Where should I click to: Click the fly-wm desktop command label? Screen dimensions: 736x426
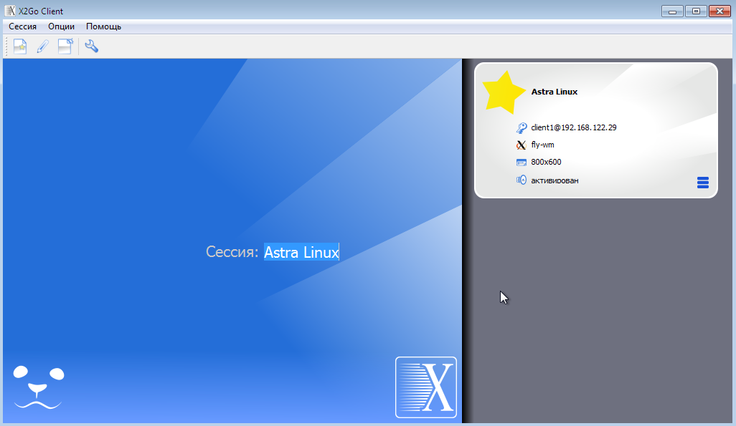point(542,145)
